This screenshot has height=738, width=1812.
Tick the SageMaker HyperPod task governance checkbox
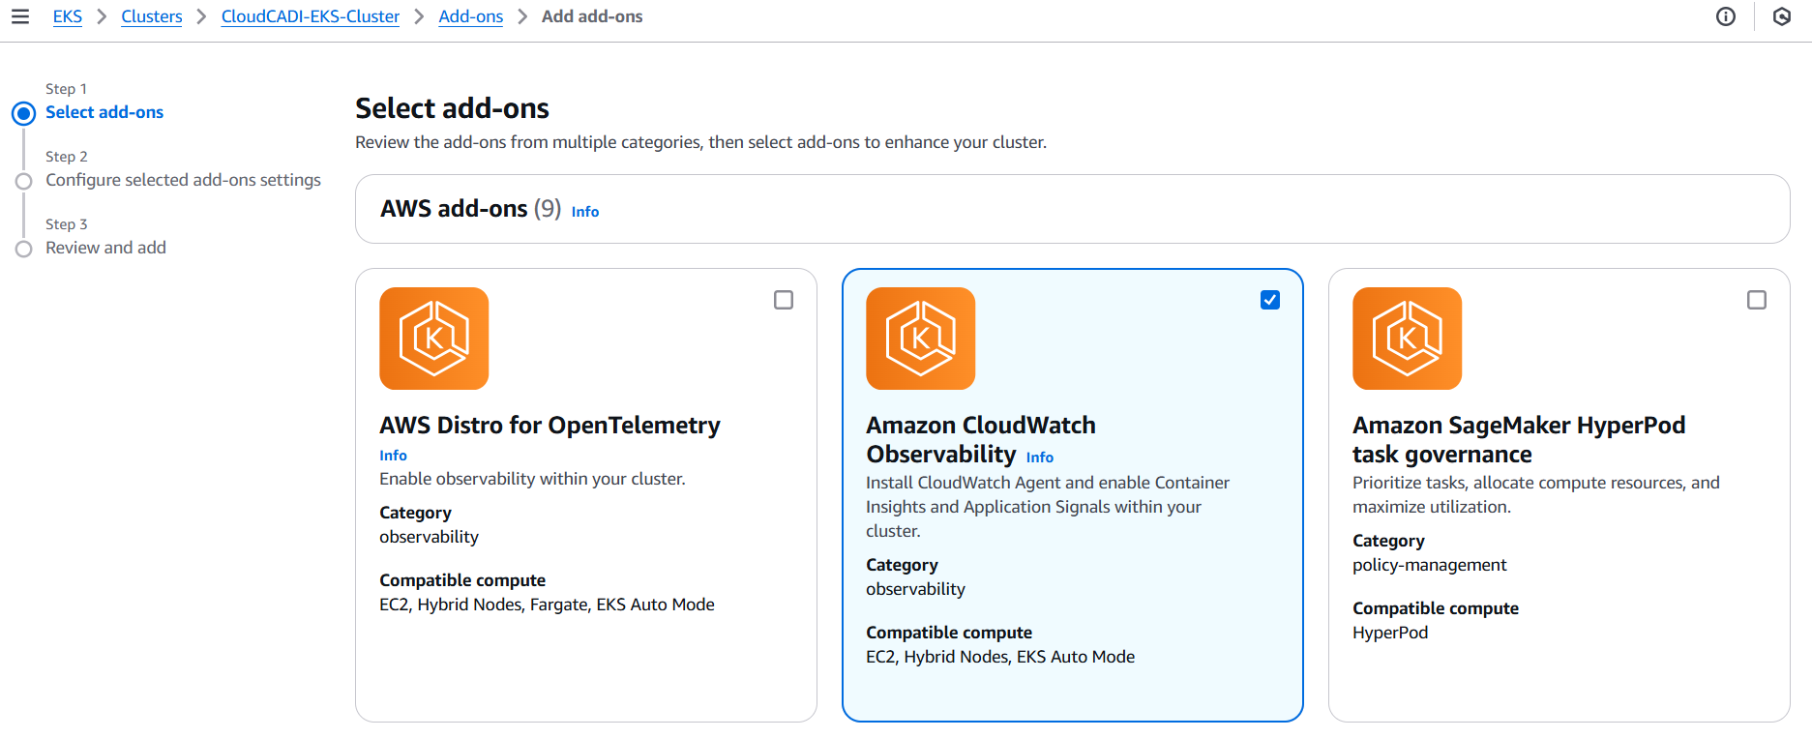(1757, 300)
